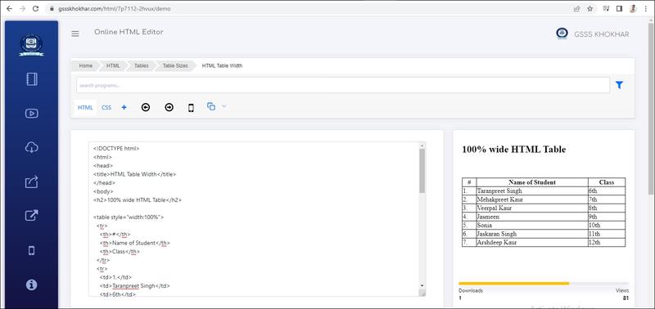The height and width of the screenshot is (309, 655).
Task: Click browser forward arrow
Action: pos(23,8)
